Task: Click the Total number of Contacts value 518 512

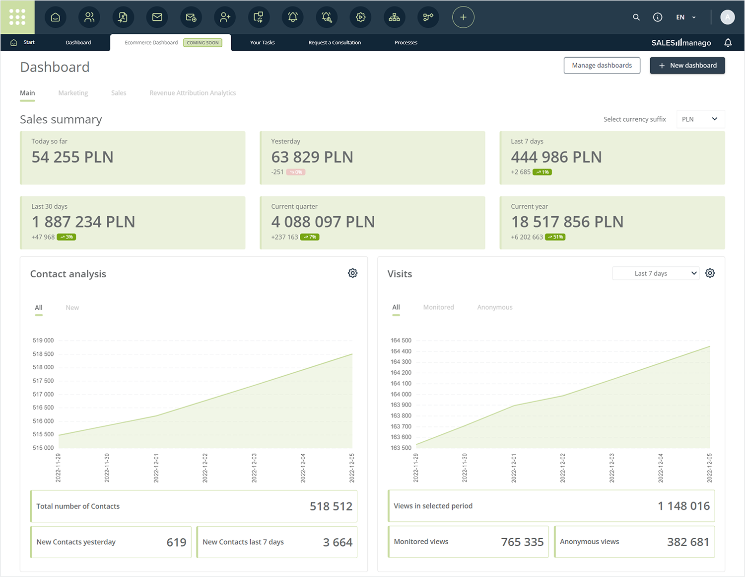Action: tap(331, 506)
